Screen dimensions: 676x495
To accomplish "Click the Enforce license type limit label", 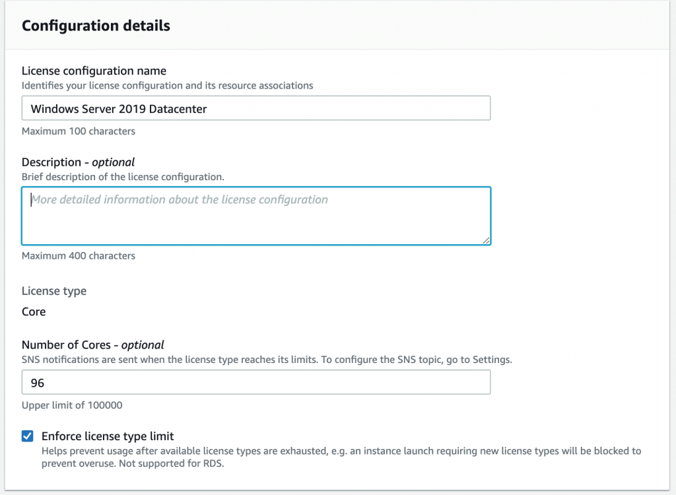I will [108, 436].
